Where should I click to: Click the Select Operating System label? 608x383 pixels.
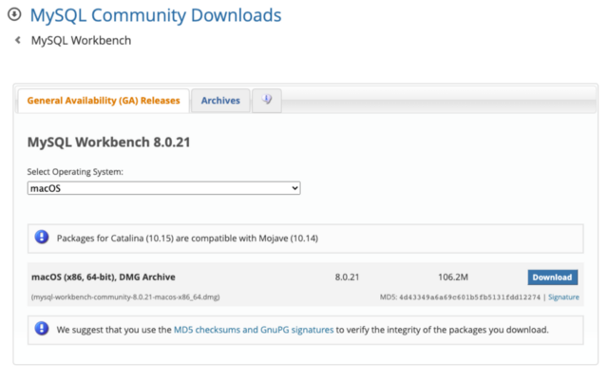(x=75, y=171)
